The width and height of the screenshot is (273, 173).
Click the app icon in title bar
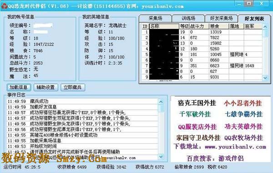(x=4, y=6)
